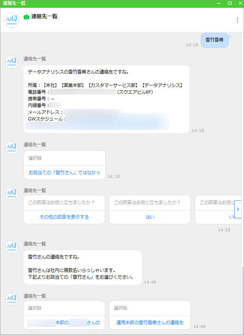Click the green bot icon beside the chat title
This screenshot has height=335, width=244.
pos(26,17)
